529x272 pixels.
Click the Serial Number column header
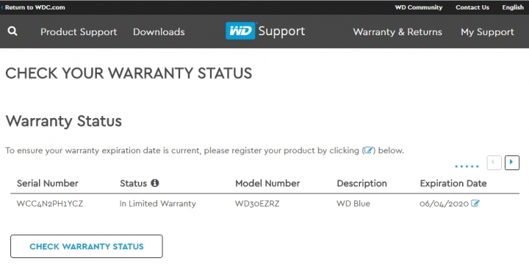[48, 183]
